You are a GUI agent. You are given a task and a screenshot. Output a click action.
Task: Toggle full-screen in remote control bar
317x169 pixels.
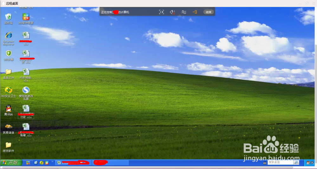[161, 12]
